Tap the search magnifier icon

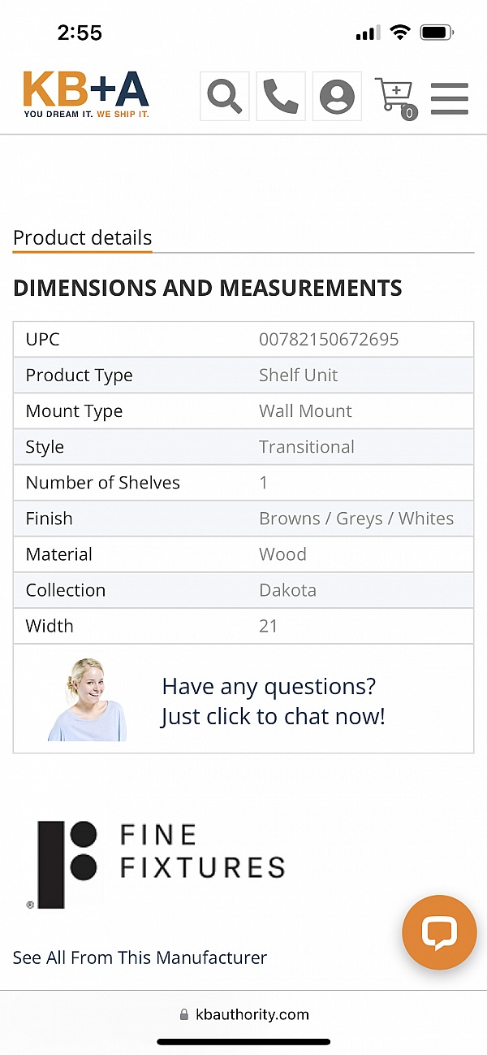(225, 97)
